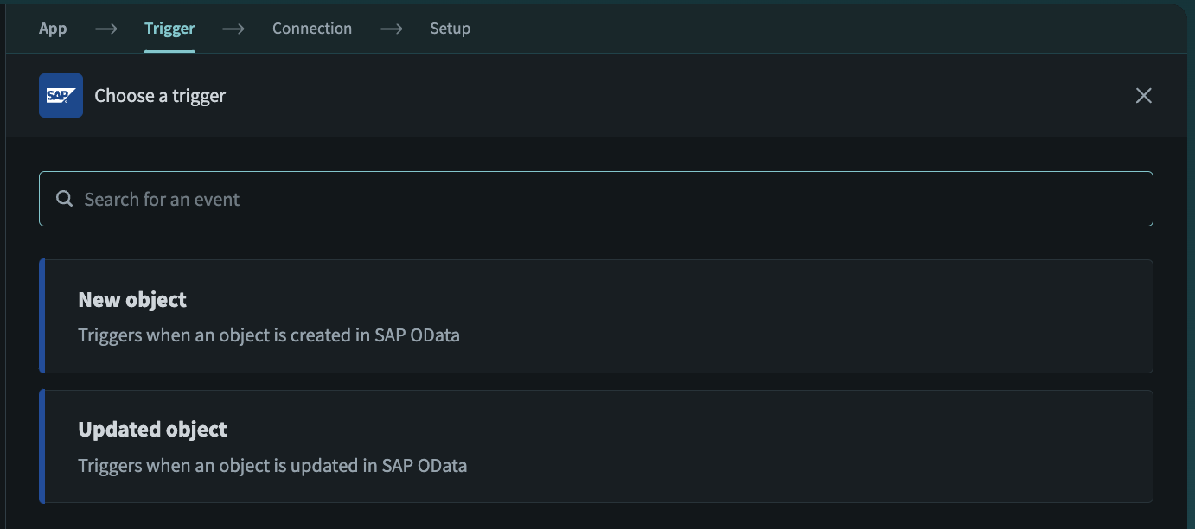Image resolution: width=1195 pixels, height=529 pixels.
Task: Choose the New object trigger card
Action: pos(597,316)
